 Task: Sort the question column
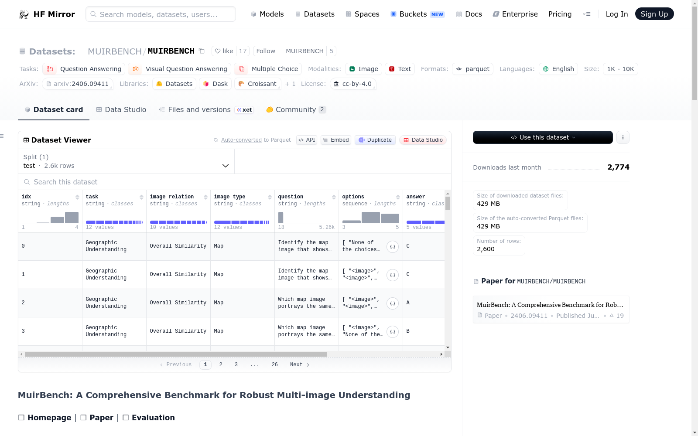[334, 197]
